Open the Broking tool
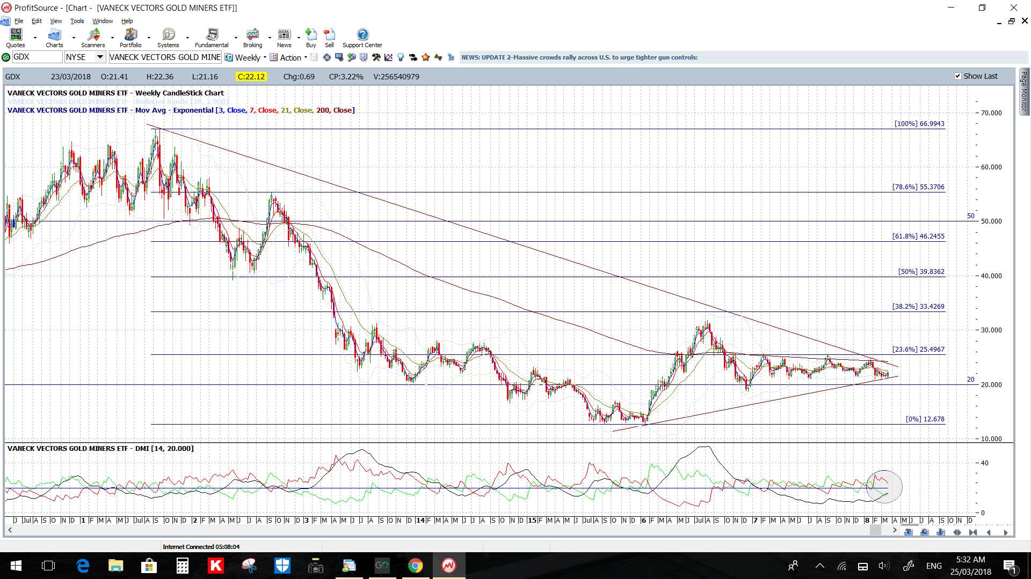Image resolution: width=1031 pixels, height=579 pixels. [x=252, y=38]
